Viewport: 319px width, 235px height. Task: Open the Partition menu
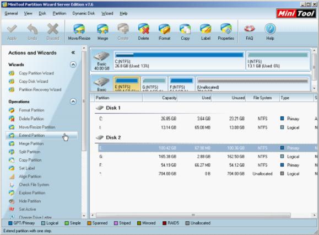click(60, 13)
